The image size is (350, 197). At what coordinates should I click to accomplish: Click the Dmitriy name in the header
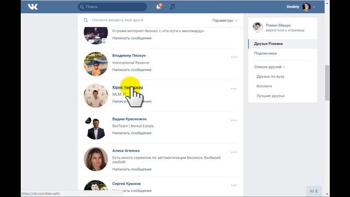click(293, 7)
